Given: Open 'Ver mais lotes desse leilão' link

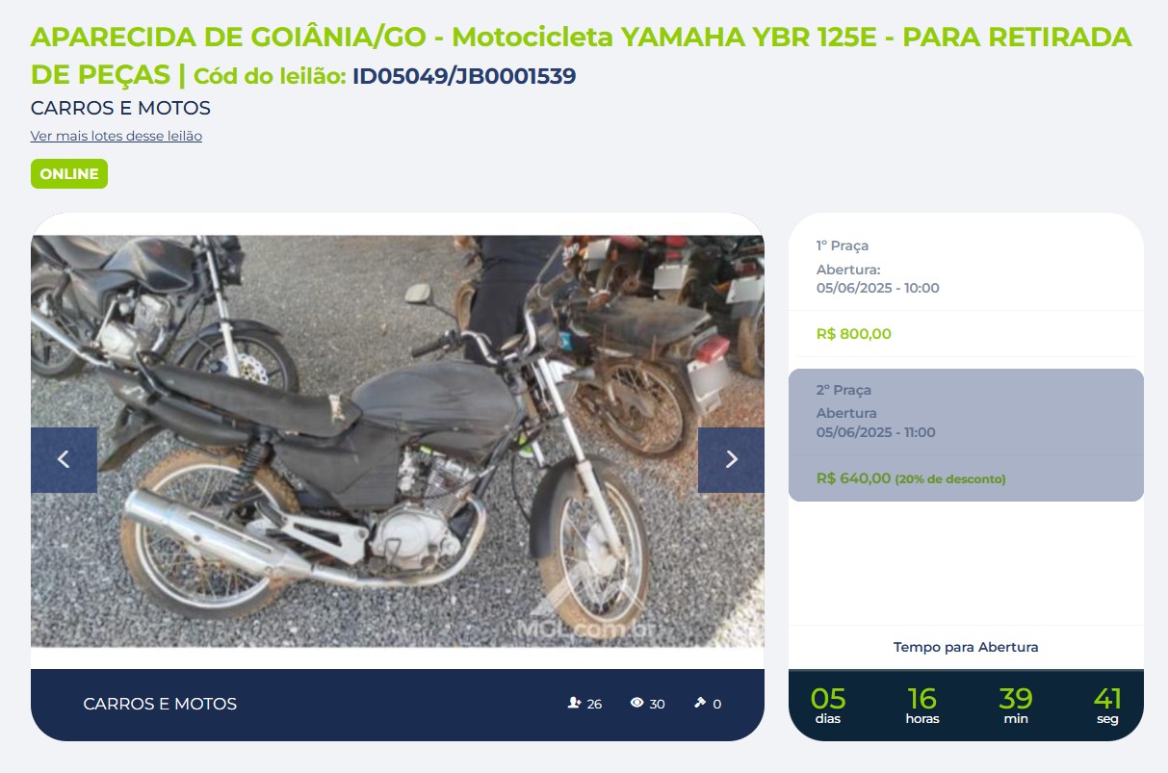Looking at the screenshot, I should tap(117, 136).
